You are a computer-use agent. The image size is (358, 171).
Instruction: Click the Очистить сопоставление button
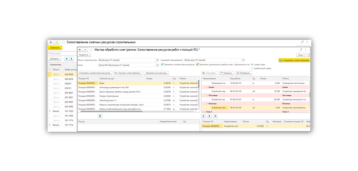point(127,73)
